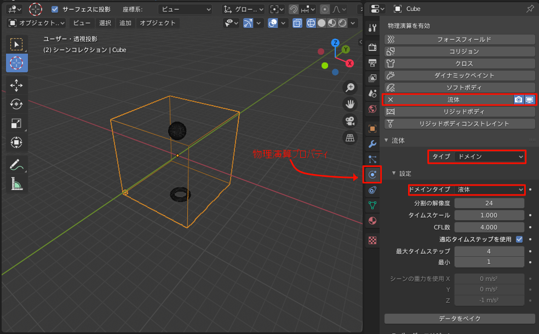Select the Move tool
This screenshot has width=539, height=334.
point(16,85)
